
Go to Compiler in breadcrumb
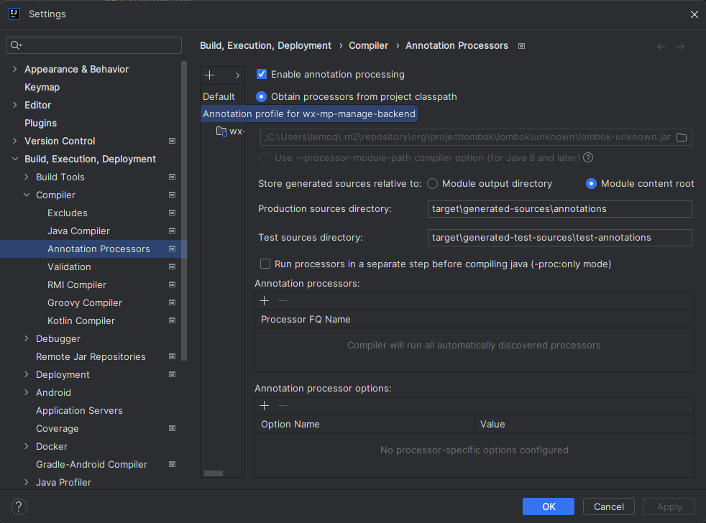(x=368, y=45)
